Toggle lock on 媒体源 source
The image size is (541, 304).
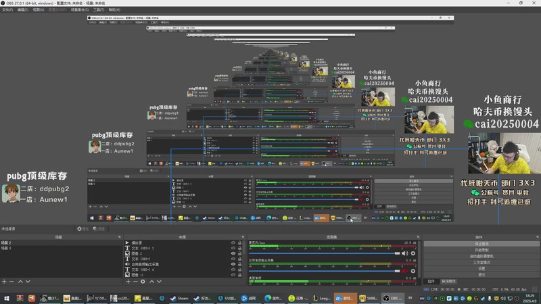pos(240,243)
